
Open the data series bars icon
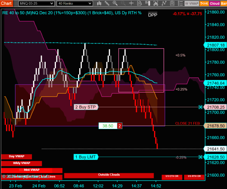[x=155, y=3]
